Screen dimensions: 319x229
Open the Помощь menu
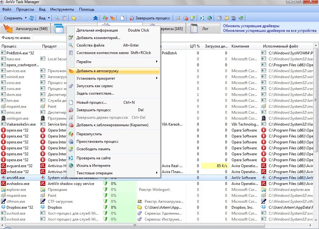click(x=87, y=9)
